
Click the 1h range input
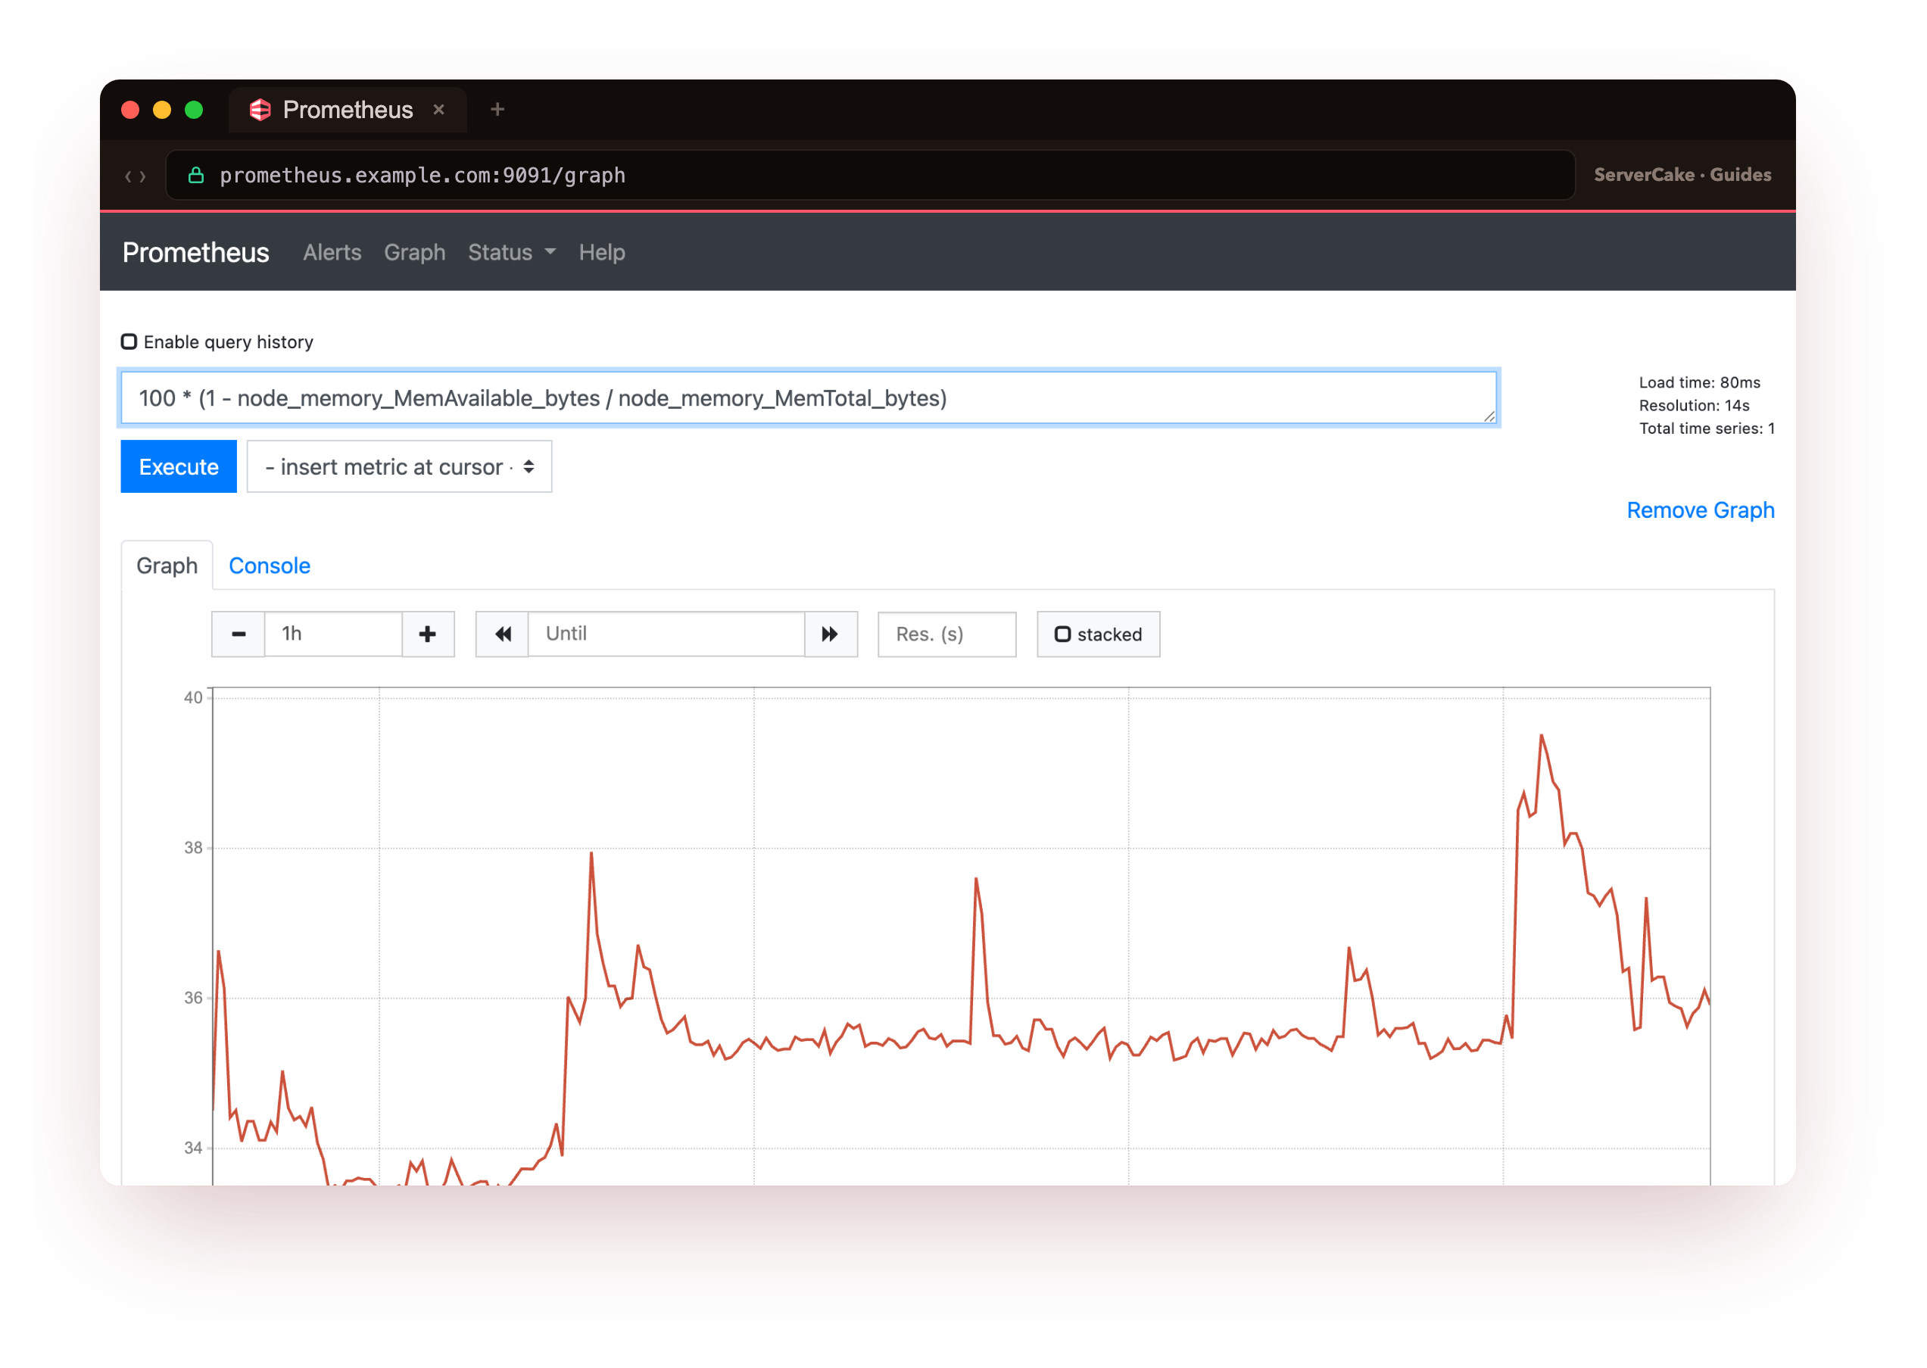(x=333, y=634)
